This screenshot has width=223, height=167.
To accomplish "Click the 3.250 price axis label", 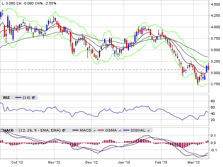I will click(x=215, y=62).
